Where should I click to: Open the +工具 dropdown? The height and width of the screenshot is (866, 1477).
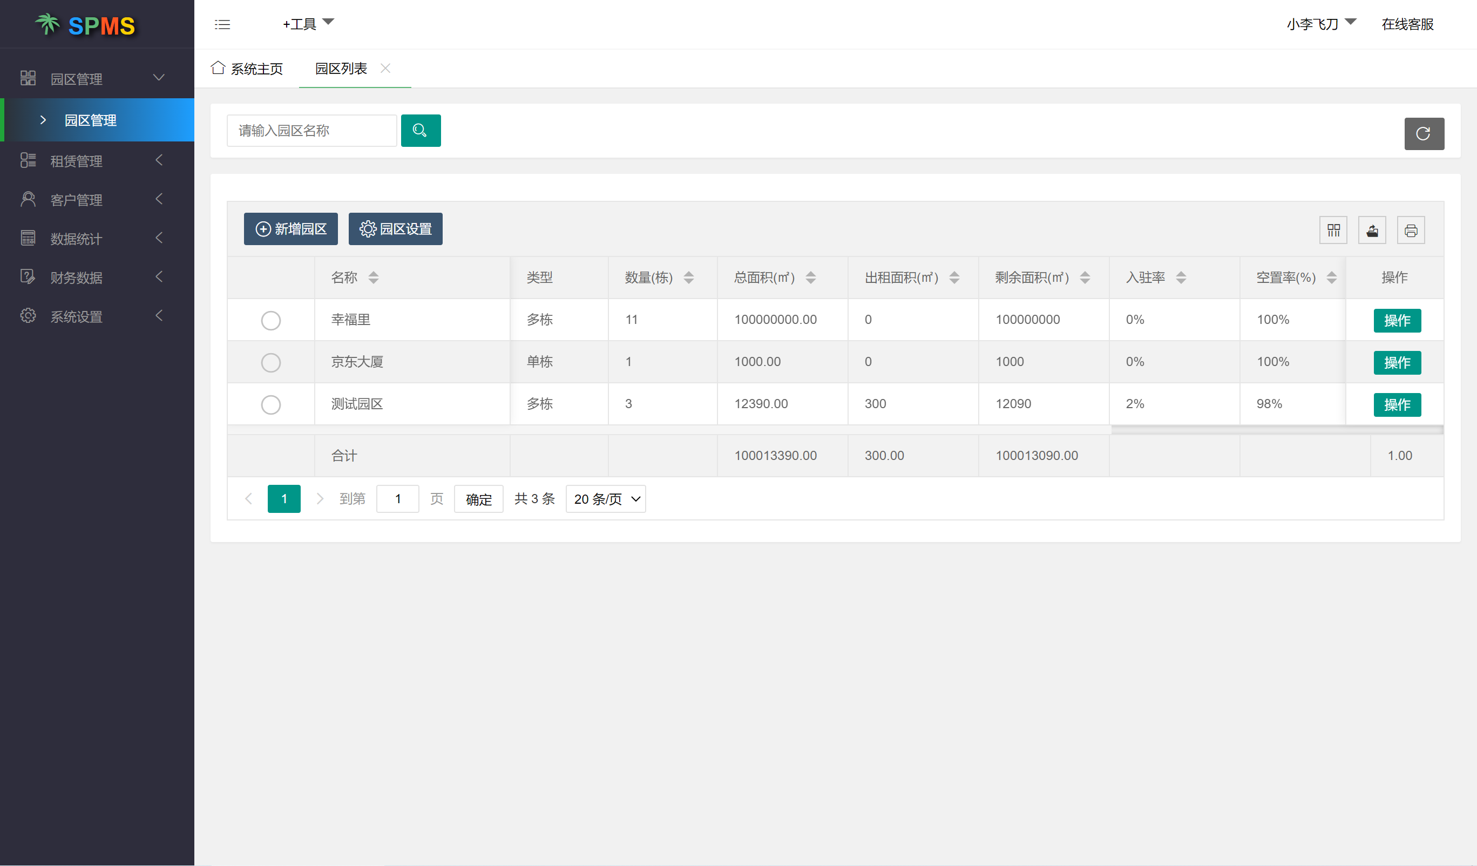tap(308, 24)
